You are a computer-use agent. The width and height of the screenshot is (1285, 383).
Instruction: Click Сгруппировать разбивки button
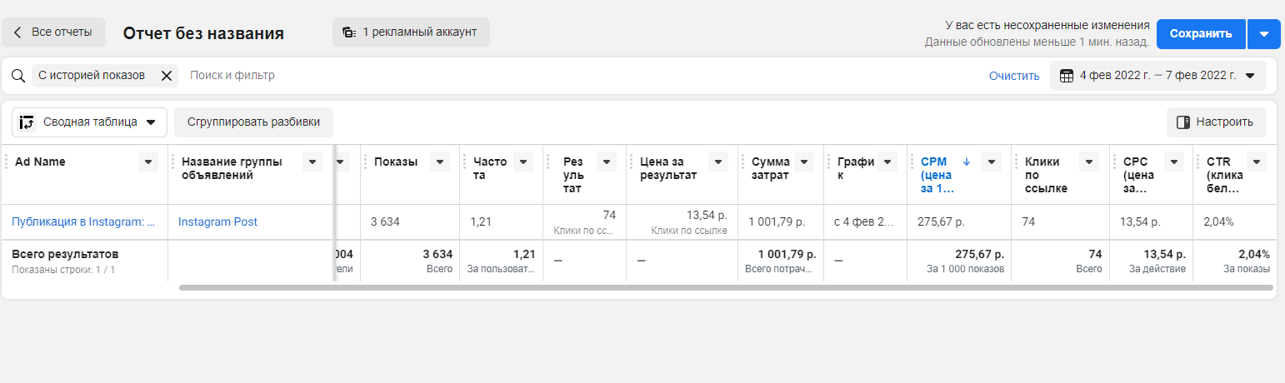tap(253, 122)
